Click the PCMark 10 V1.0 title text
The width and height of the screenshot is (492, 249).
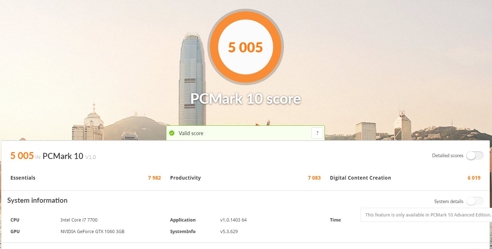pyautogui.click(x=69, y=156)
